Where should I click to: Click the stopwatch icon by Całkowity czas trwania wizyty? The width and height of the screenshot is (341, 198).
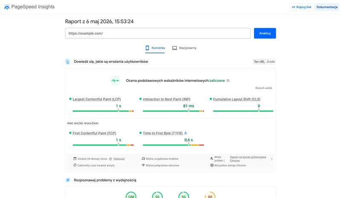(75, 165)
